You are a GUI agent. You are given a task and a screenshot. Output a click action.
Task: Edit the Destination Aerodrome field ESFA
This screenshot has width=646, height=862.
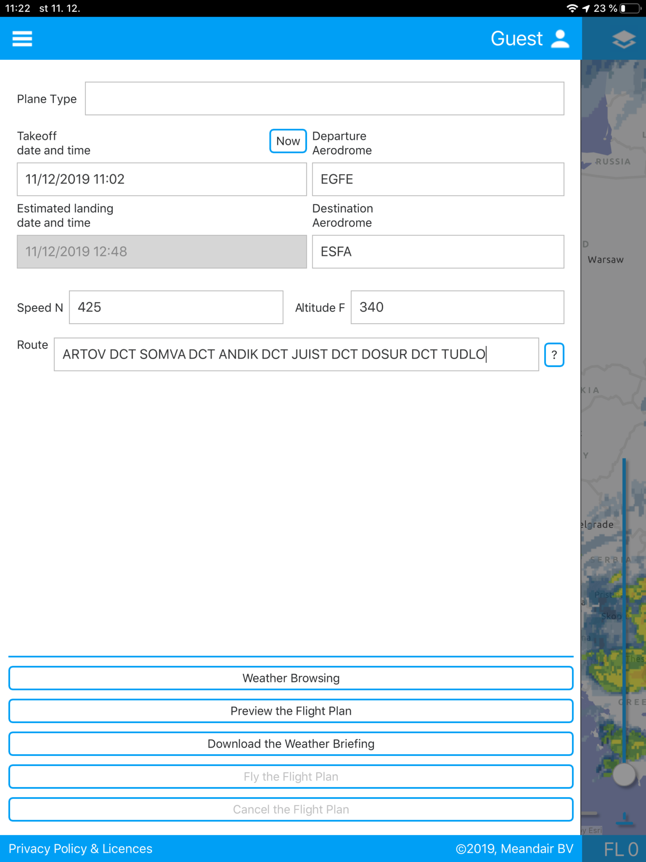438,252
